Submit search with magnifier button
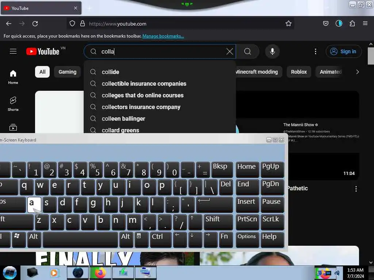374x280 pixels. click(x=248, y=51)
